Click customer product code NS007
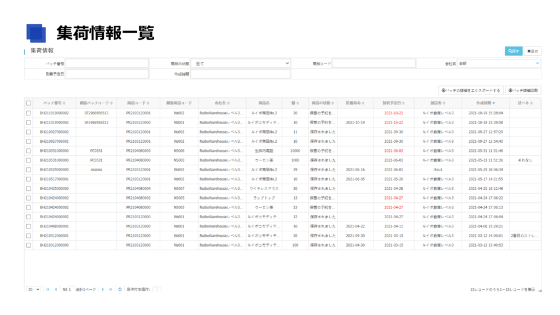Image resolution: width=560 pixels, height=315 pixels. [x=179, y=189]
